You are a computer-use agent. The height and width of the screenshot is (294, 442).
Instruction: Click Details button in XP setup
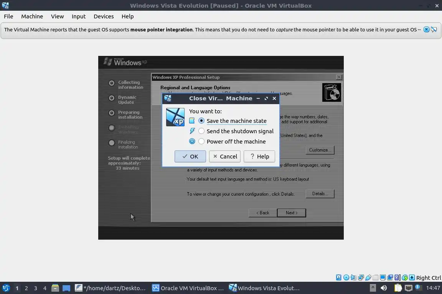[320, 194]
